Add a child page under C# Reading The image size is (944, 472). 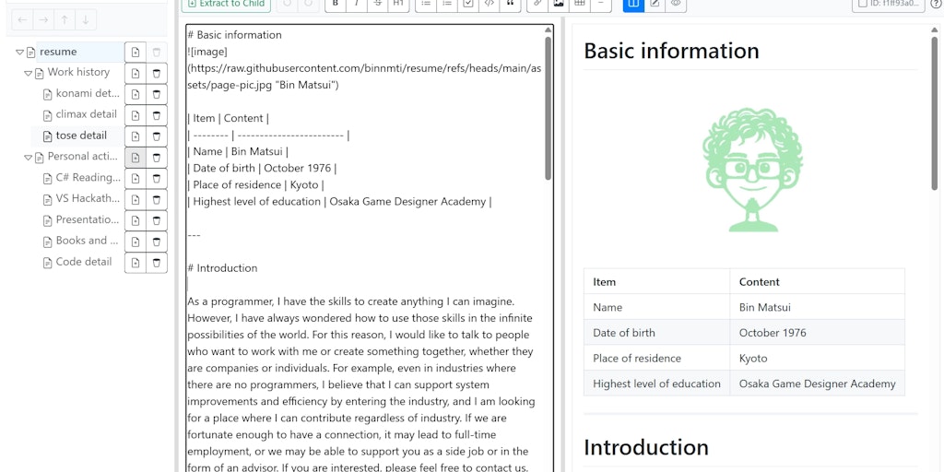(x=136, y=179)
